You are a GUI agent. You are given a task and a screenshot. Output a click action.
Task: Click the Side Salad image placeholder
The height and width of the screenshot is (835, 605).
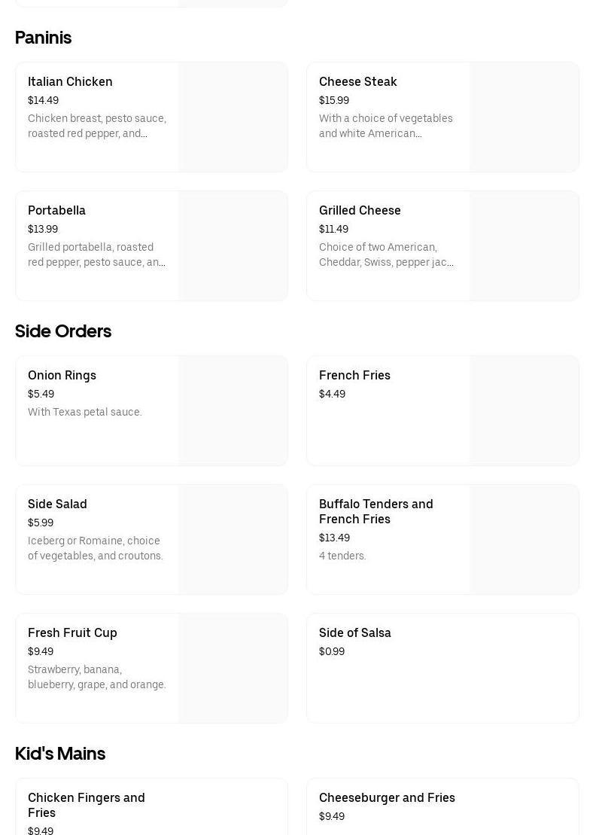233,540
